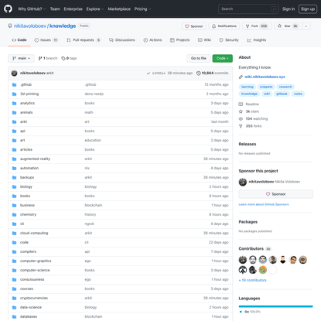321x321 pixels.
Task: Click the commit history clock icon
Action: tap(198, 73)
